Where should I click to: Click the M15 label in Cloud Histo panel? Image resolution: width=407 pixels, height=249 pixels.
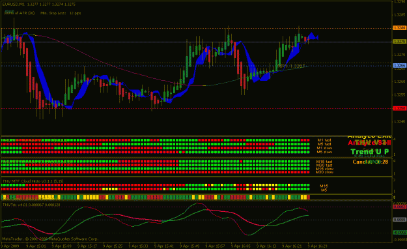tap(324, 186)
